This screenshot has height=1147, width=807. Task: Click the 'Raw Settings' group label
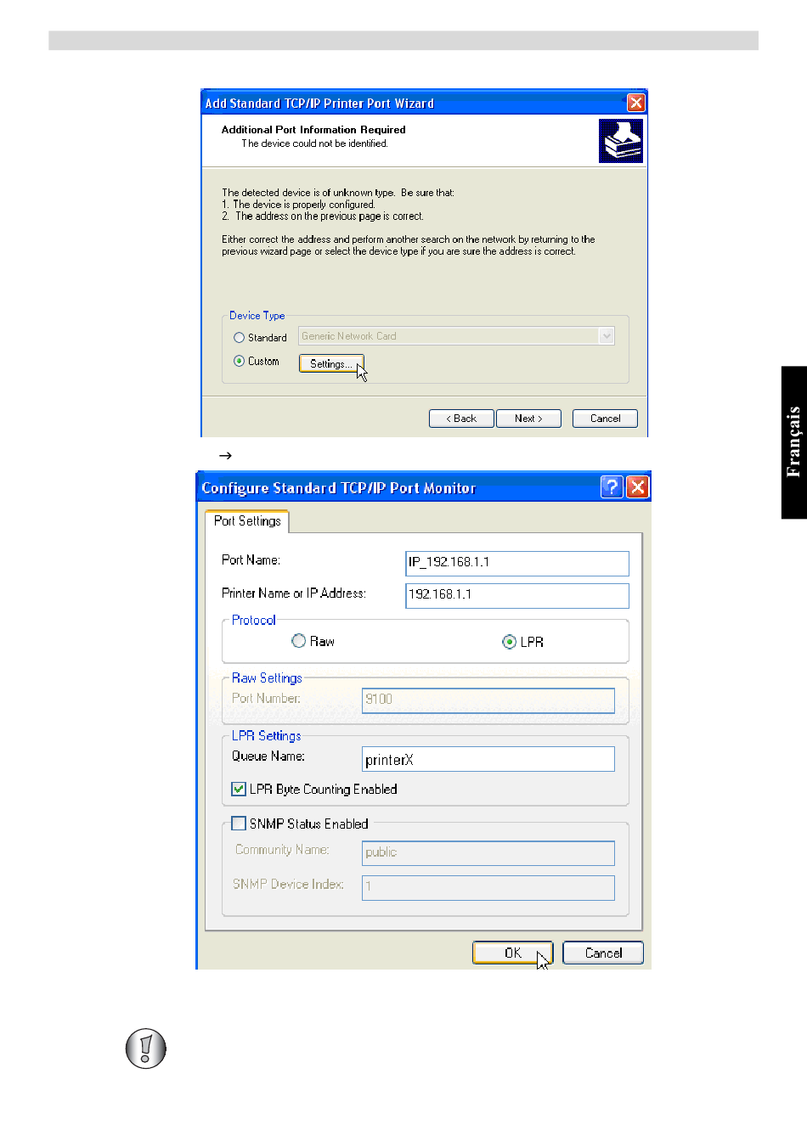(267, 678)
